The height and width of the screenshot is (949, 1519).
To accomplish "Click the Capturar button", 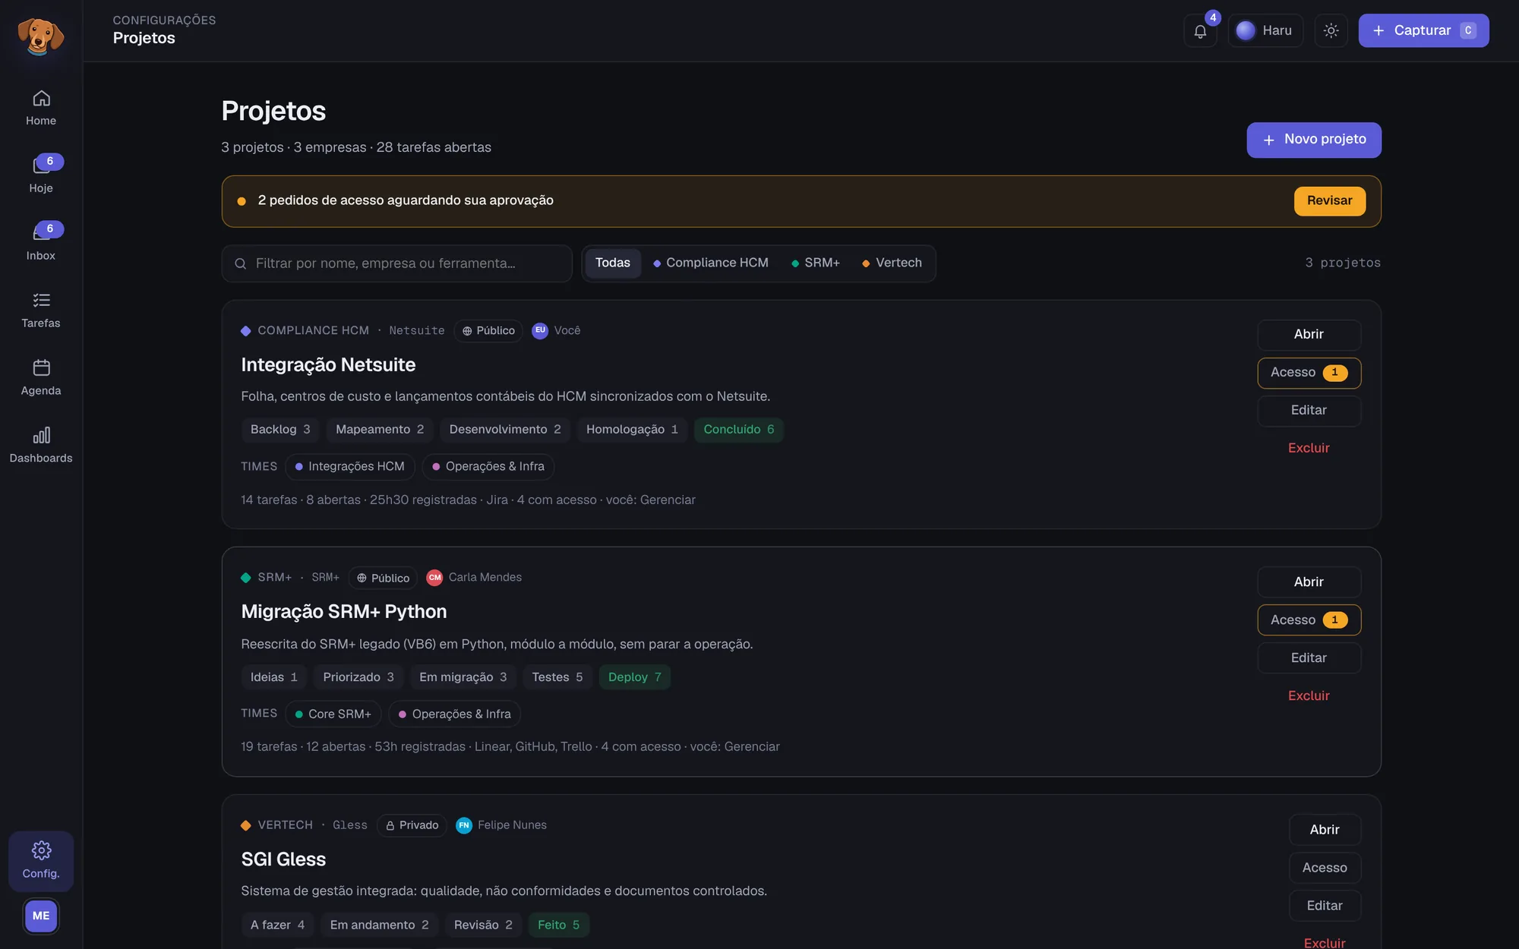I will point(1423,31).
